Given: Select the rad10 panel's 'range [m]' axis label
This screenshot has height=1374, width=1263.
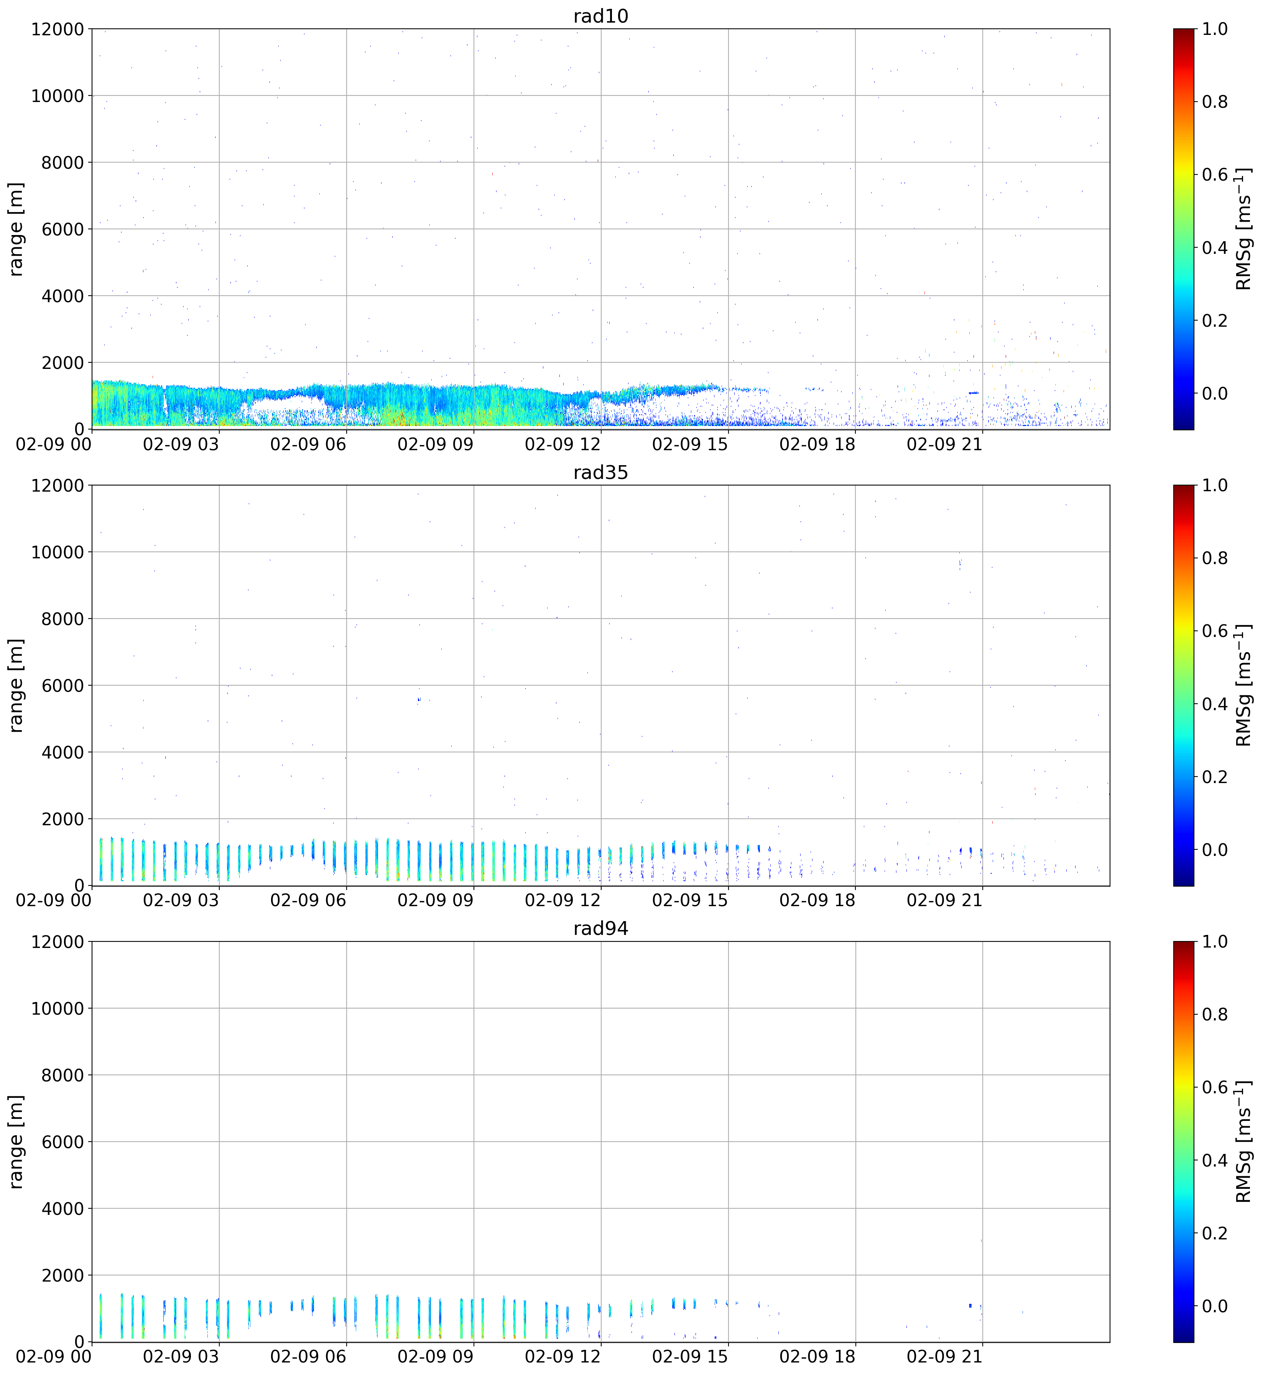Looking at the screenshot, I should [16, 229].
